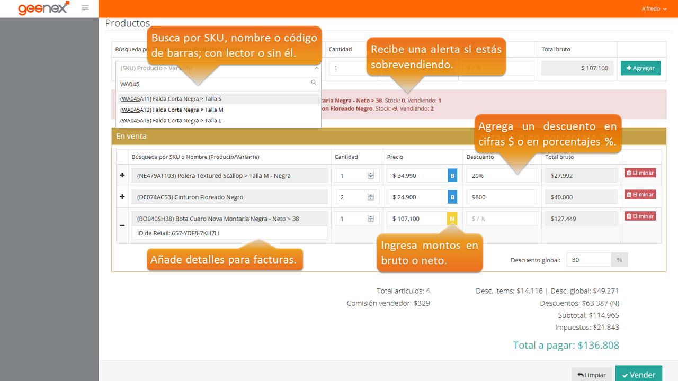Image resolution: width=678 pixels, height=381 pixels.
Task: Click the top Total bruto field $ 107.100
Action: [577, 68]
